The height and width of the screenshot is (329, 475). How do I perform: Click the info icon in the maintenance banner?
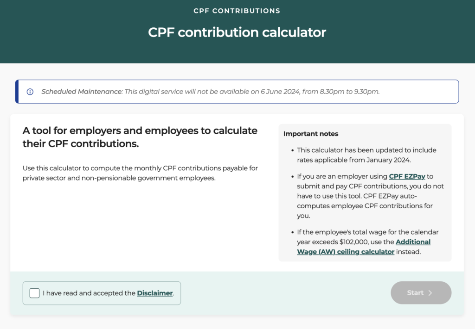30,92
